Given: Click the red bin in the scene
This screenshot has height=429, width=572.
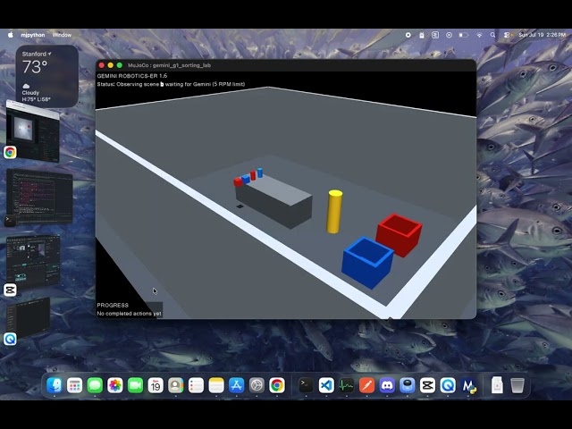Looking at the screenshot, I should coord(400,235).
